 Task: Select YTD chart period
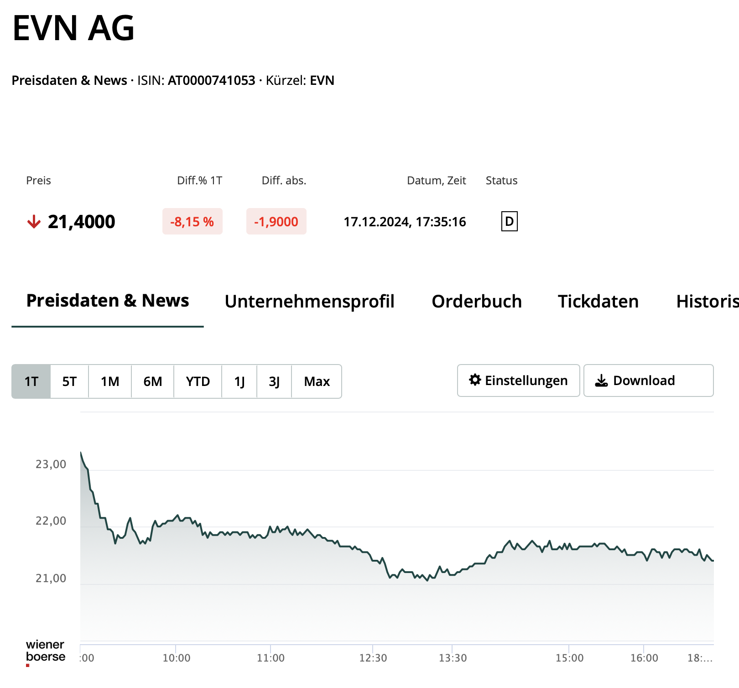click(x=198, y=381)
